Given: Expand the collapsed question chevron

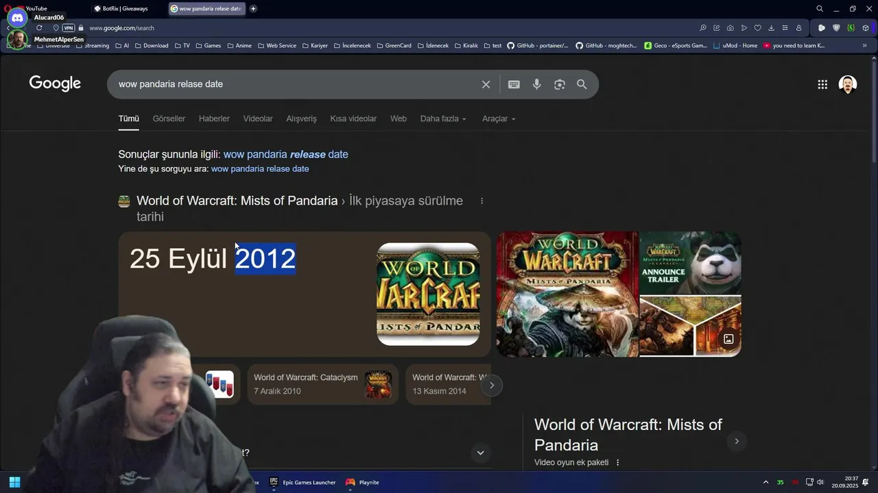Looking at the screenshot, I should [x=480, y=453].
